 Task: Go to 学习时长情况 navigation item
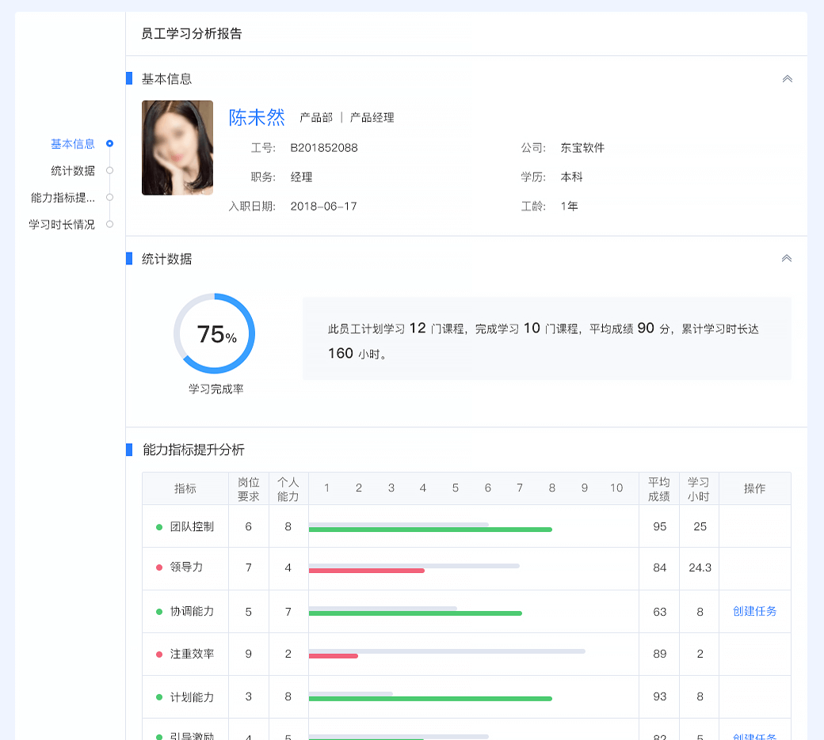tap(62, 225)
